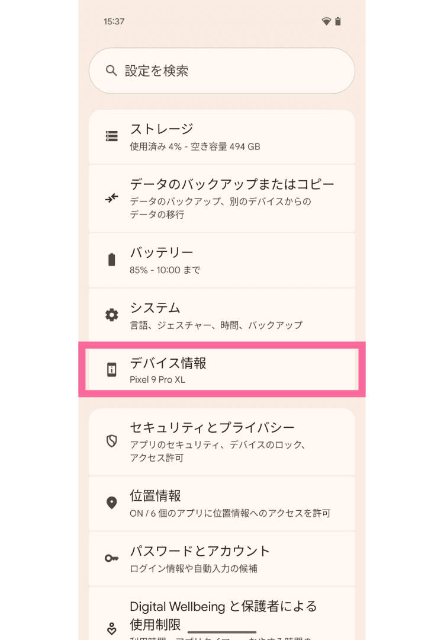Click the shield icon for security
Image resolution: width=444 pixels, height=640 pixels.
[x=111, y=441]
